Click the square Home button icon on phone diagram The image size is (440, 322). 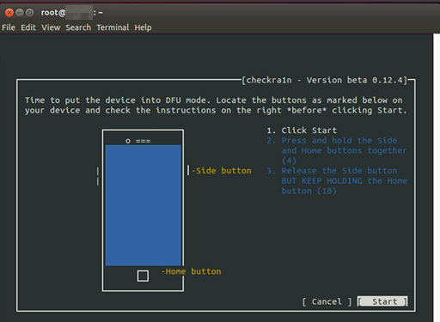[x=143, y=276]
